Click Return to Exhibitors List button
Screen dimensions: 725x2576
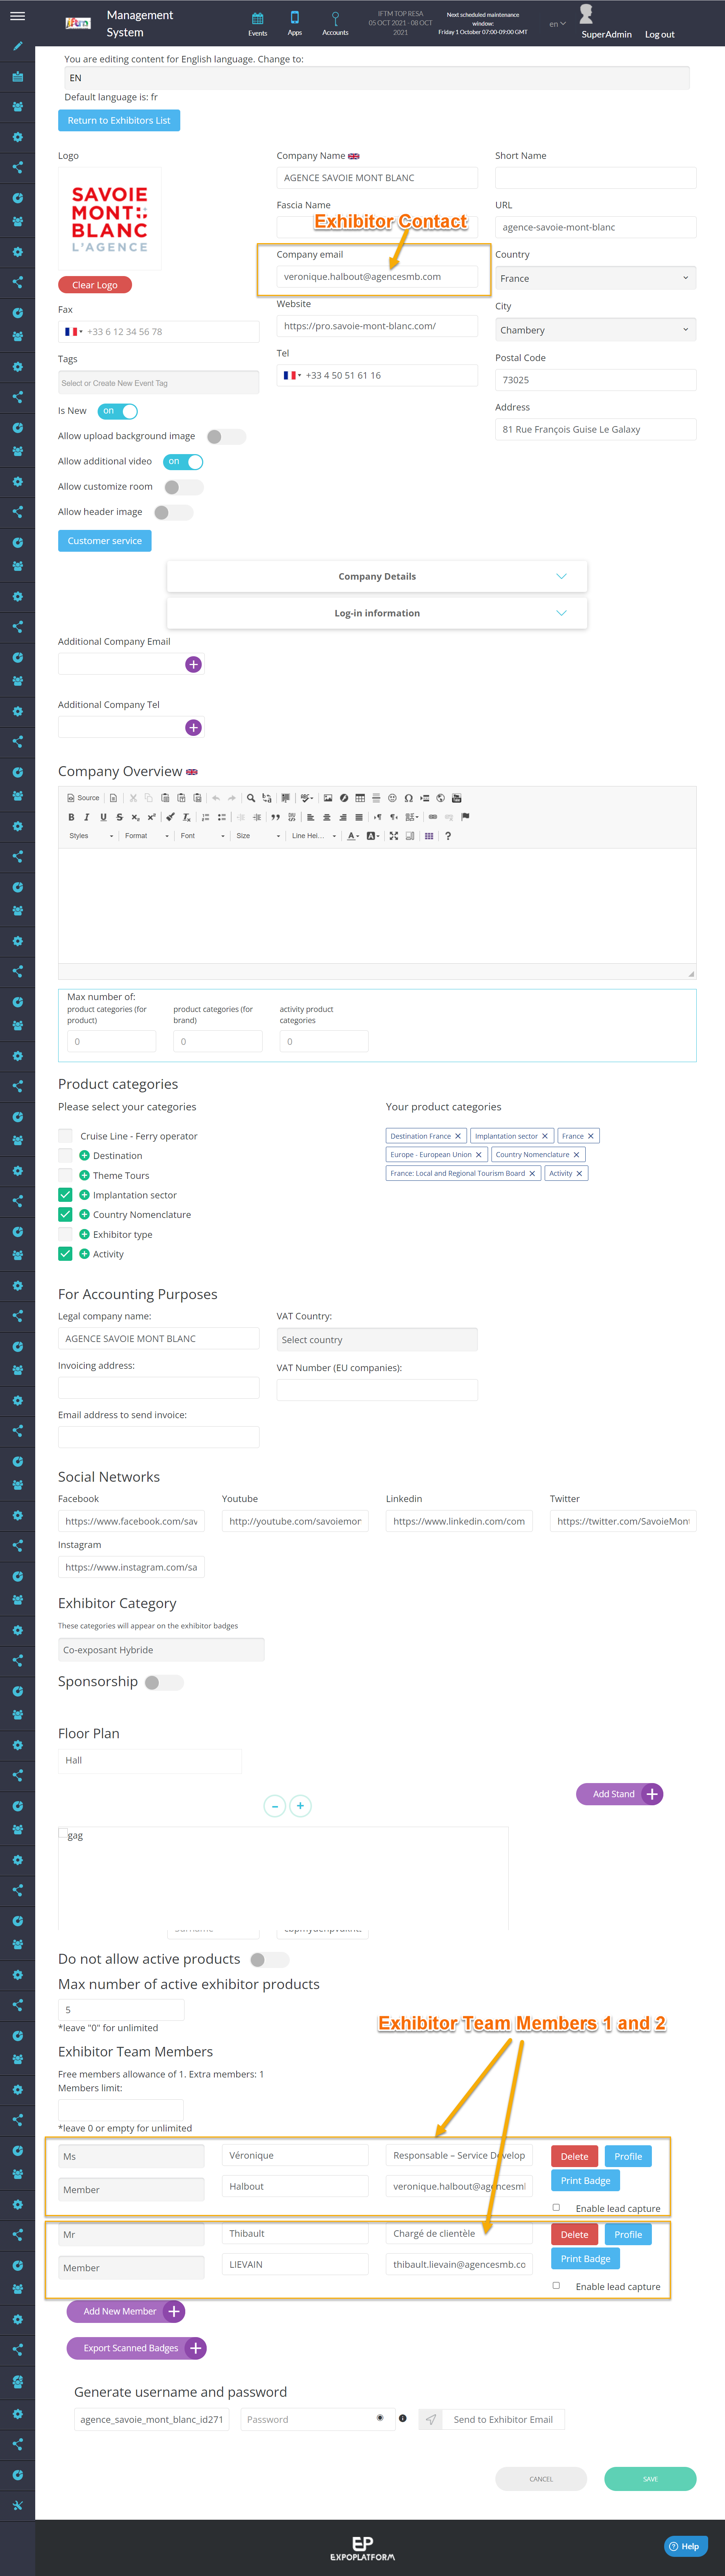pyautogui.click(x=119, y=120)
